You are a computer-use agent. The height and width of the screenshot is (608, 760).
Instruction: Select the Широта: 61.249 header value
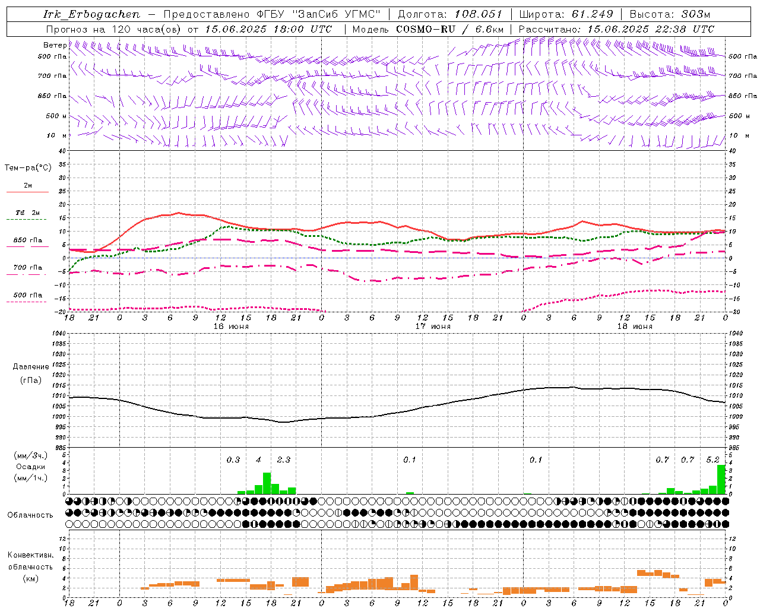pos(566,14)
